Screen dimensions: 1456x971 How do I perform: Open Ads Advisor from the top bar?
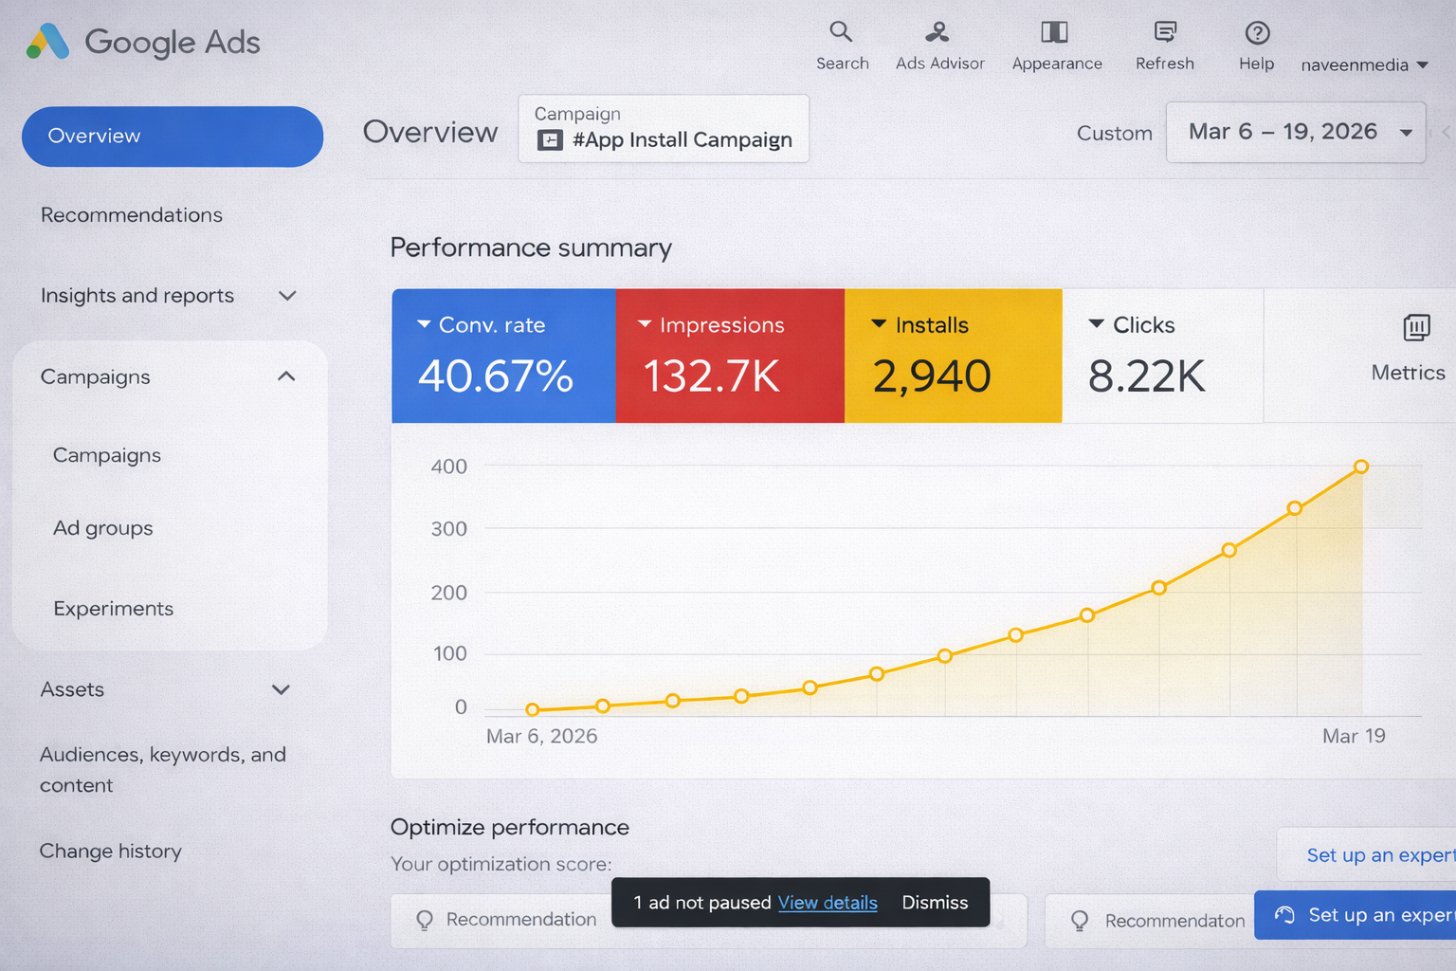[937, 32]
